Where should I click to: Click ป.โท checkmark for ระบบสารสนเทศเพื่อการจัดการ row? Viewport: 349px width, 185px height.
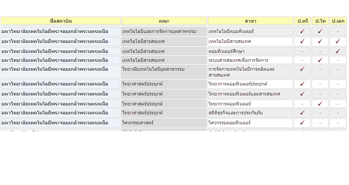point(320,60)
